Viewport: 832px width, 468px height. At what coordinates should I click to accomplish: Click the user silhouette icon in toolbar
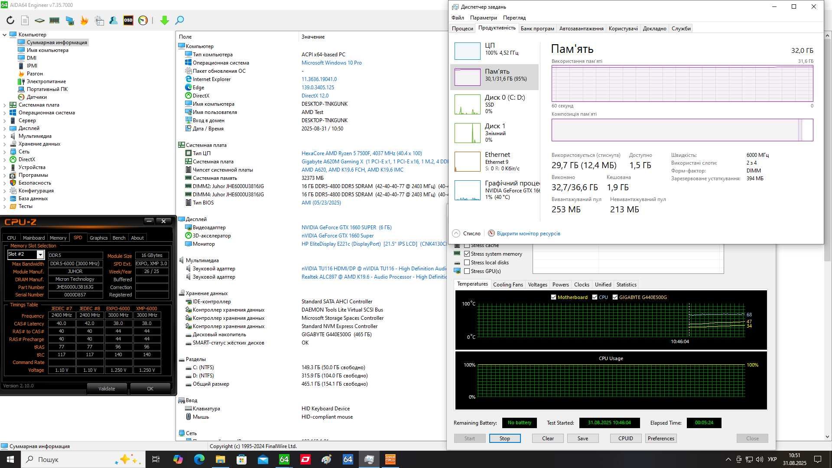[114, 20]
